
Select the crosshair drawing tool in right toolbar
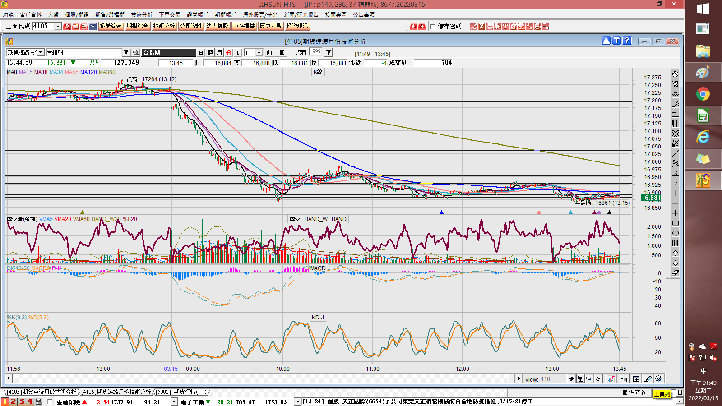point(676,213)
